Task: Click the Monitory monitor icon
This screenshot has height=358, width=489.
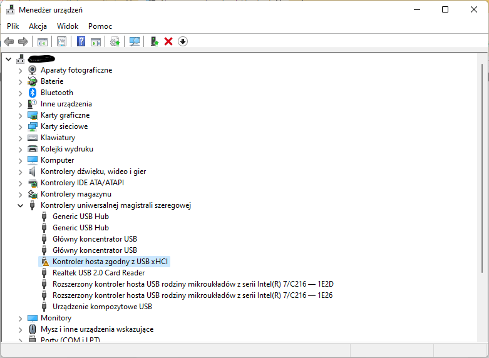Action: [x=33, y=318]
